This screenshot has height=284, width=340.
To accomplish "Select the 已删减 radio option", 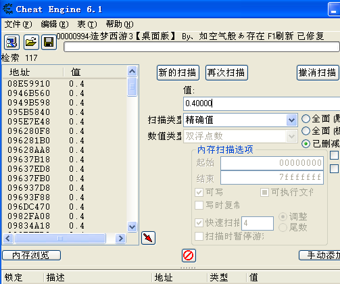I will coord(306,143).
